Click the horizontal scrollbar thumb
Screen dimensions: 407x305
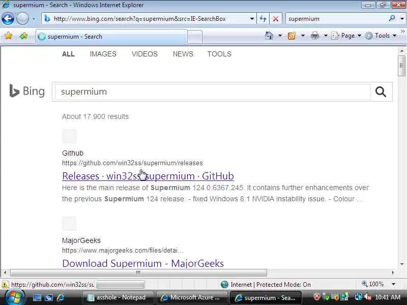click(138, 272)
